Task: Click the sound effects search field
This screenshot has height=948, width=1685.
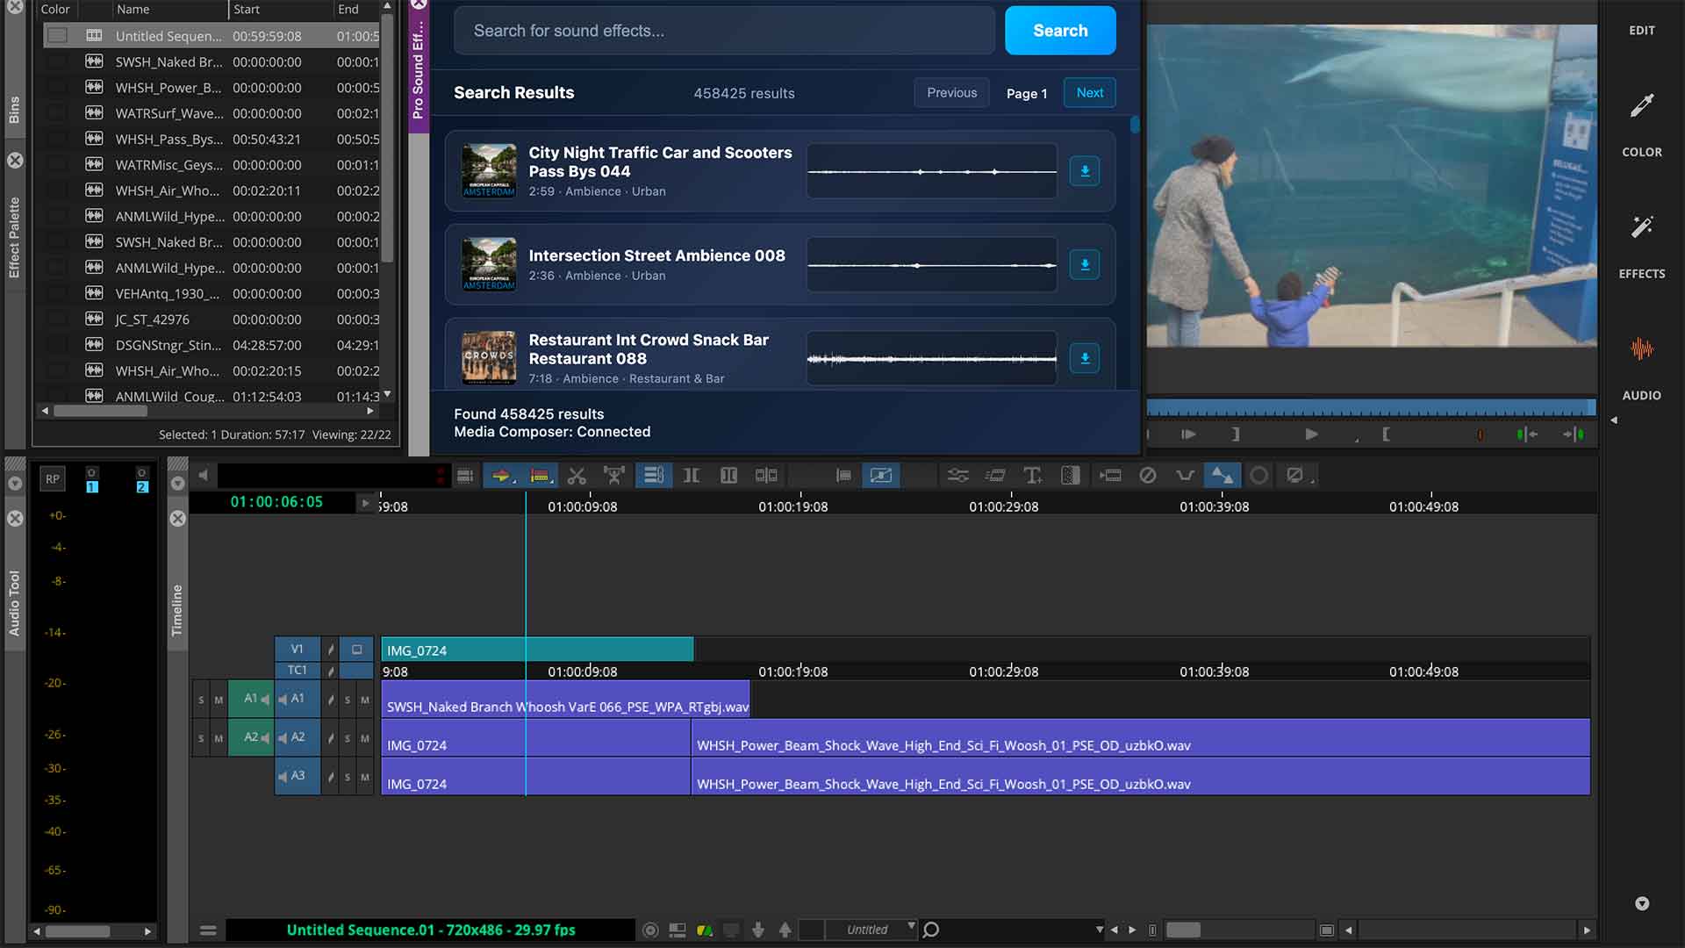Action: 722,30
